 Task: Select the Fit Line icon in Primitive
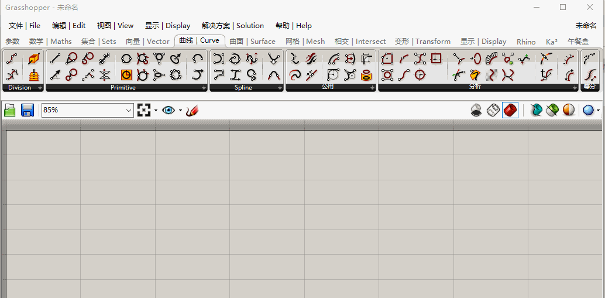105,59
